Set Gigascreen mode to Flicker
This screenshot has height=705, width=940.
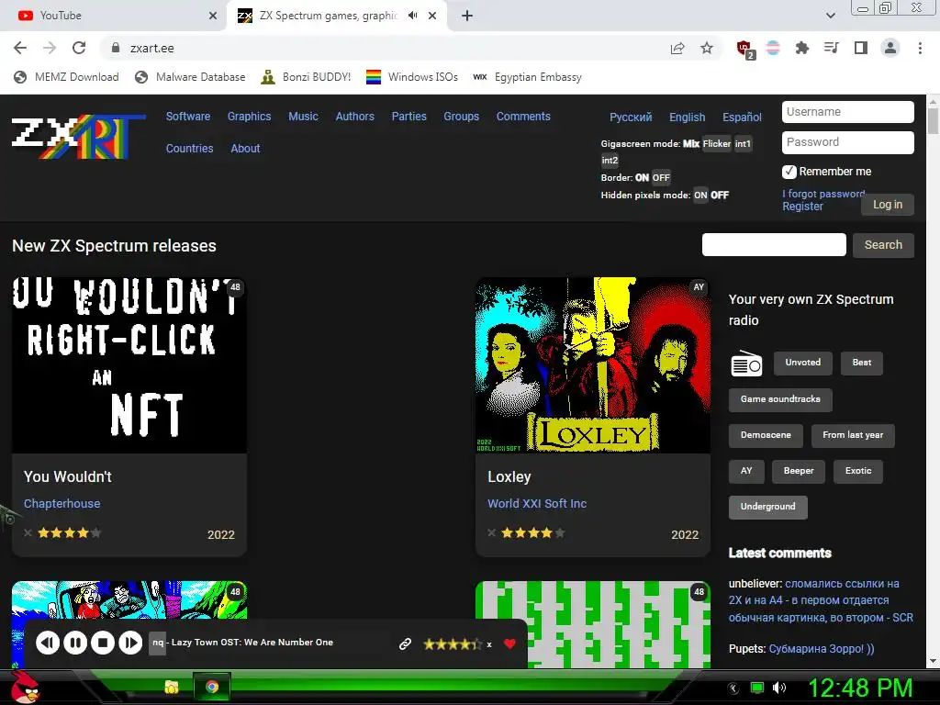717,144
